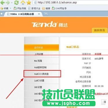Click the yellow star favorites icon

[29, 2]
